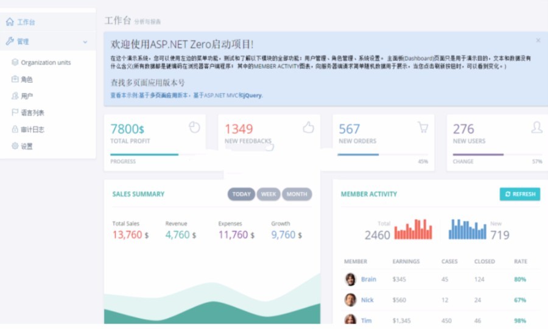Click the 语言列表 flag icon
The width and height of the screenshot is (548, 329).
(x=15, y=112)
